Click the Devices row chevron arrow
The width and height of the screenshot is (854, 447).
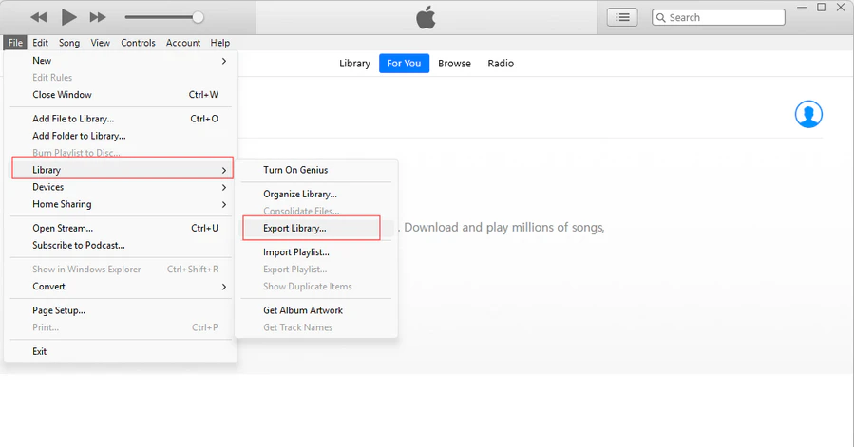(x=224, y=187)
